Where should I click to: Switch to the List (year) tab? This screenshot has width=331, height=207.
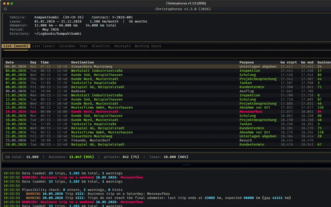(x=44, y=46)
